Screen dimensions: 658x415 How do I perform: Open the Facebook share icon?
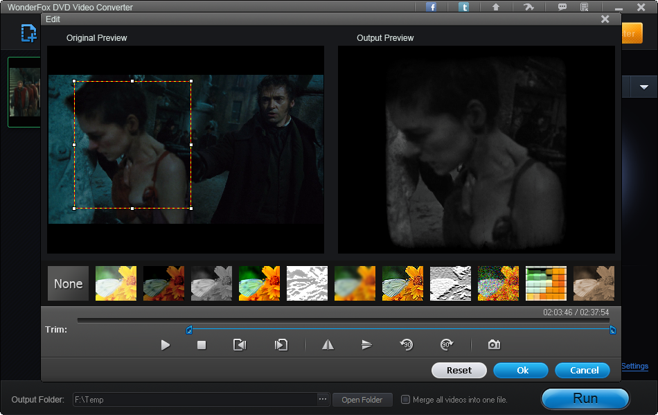(x=431, y=7)
